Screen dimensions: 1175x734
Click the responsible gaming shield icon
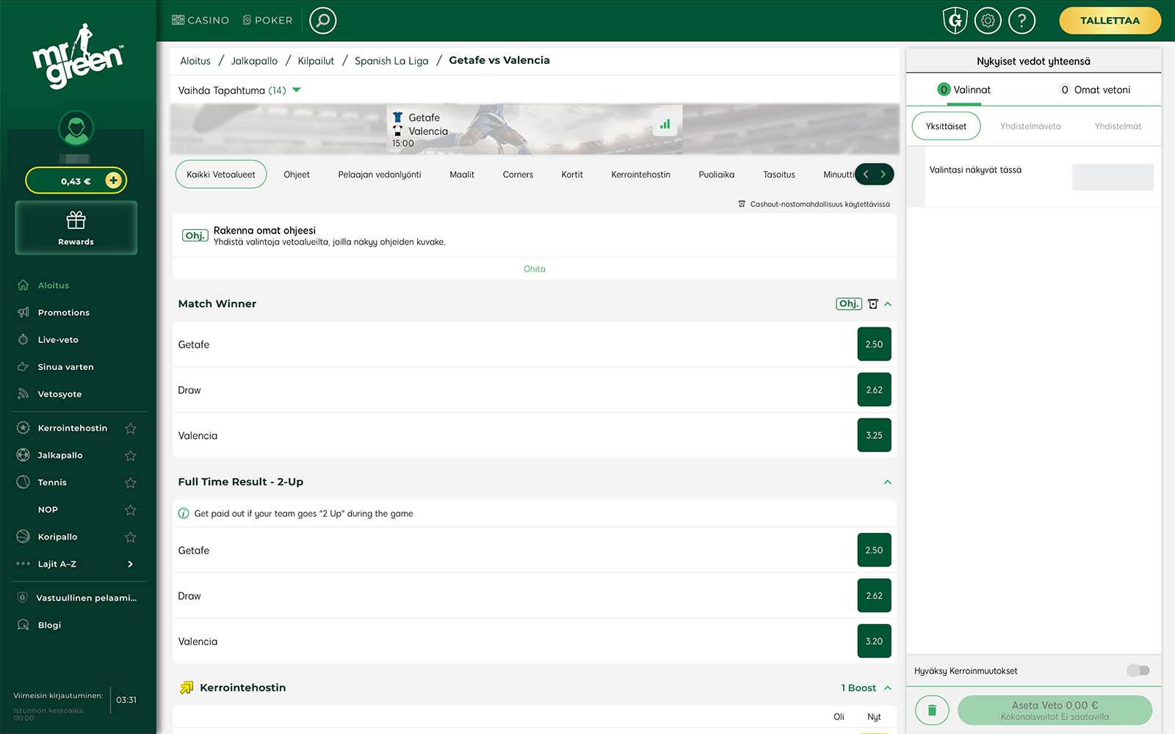click(955, 21)
